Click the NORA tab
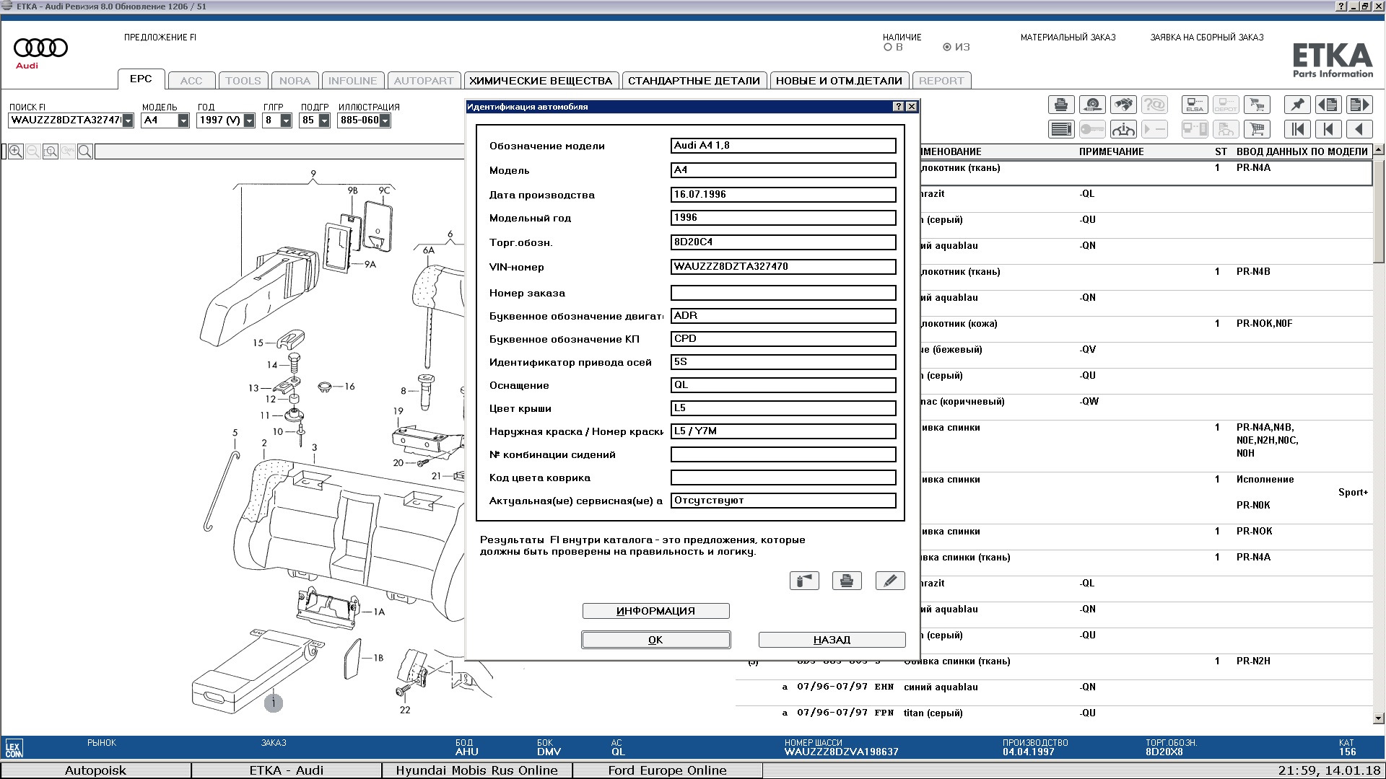 point(295,81)
